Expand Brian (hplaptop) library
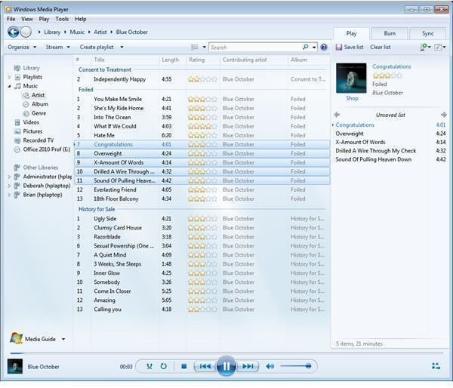 [x=9, y=195]
